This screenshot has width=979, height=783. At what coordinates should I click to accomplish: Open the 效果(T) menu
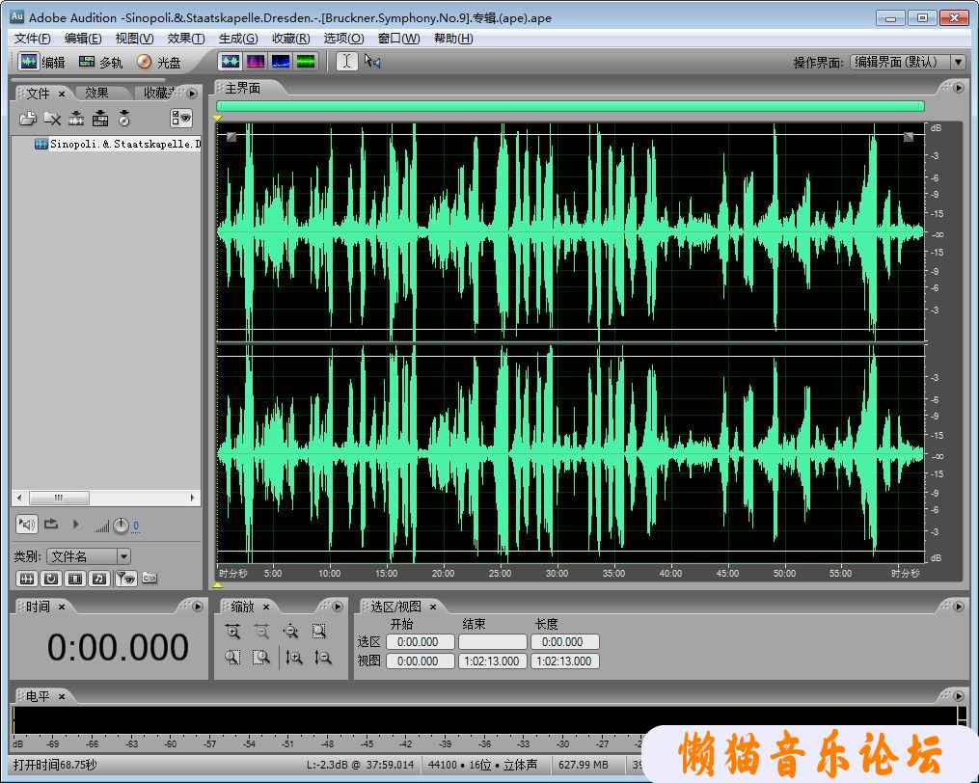(x=186, y=39)
